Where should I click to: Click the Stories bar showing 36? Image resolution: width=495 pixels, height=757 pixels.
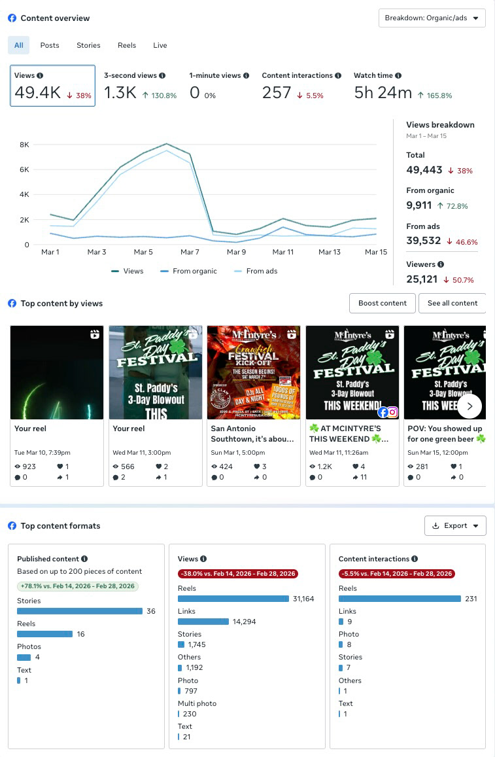(80, 611)
